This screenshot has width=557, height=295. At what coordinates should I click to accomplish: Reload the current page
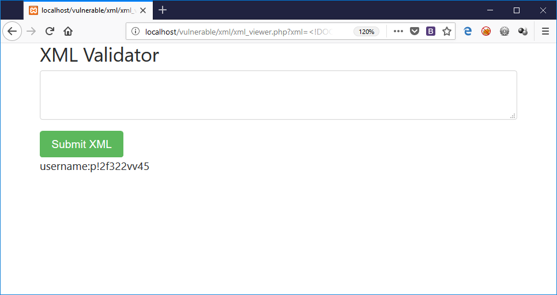tap(50, 31)
